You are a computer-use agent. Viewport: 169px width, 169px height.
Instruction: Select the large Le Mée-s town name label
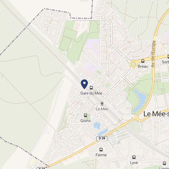point(156,114)
